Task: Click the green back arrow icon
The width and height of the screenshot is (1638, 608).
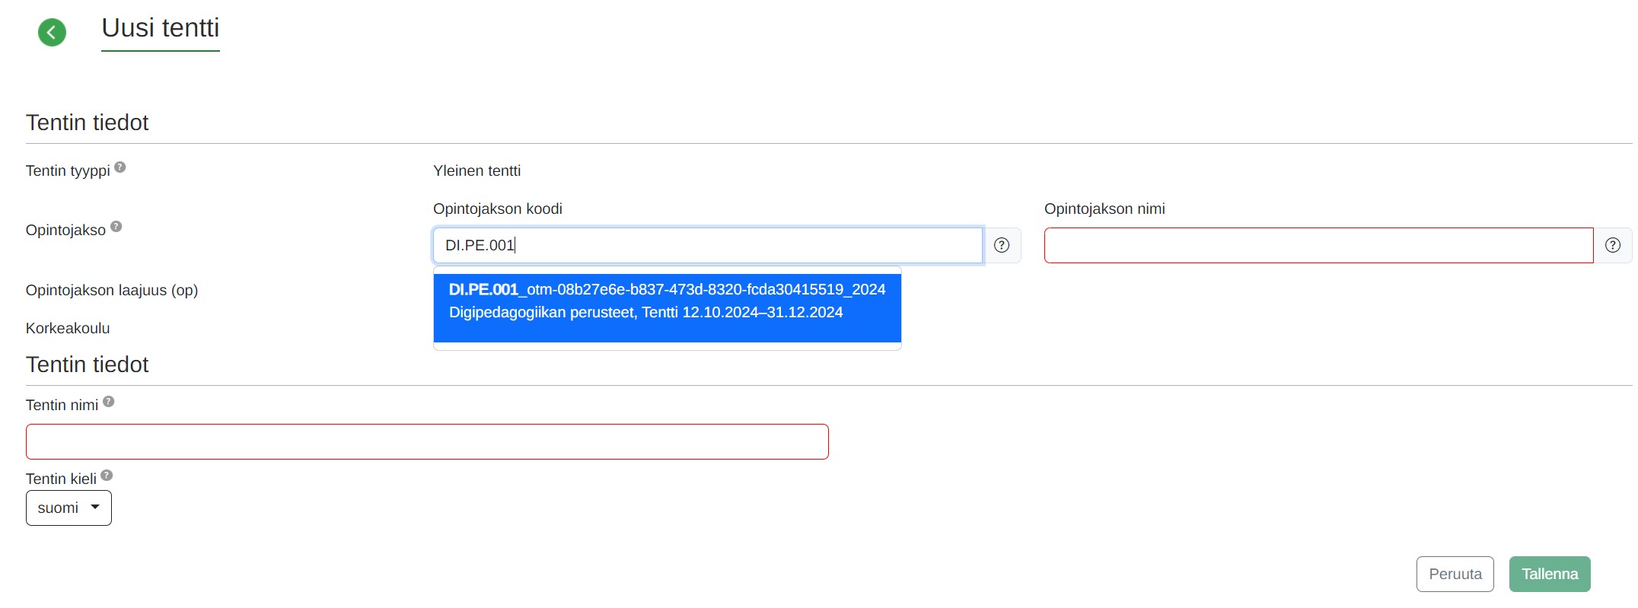Action: 52,32
